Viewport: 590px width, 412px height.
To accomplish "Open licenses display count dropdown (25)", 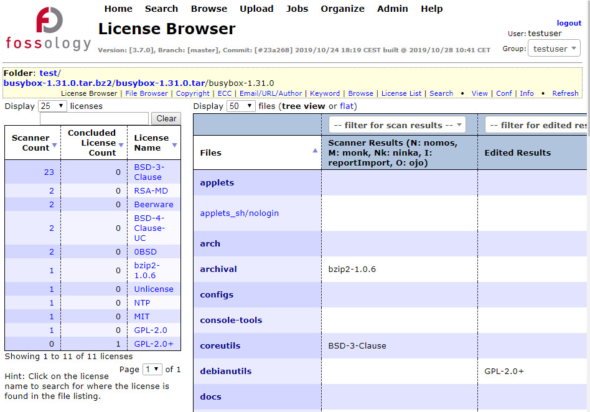I will coord(52,106).
